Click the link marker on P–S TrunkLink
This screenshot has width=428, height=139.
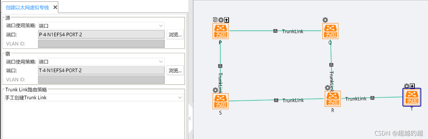point(220,66)
